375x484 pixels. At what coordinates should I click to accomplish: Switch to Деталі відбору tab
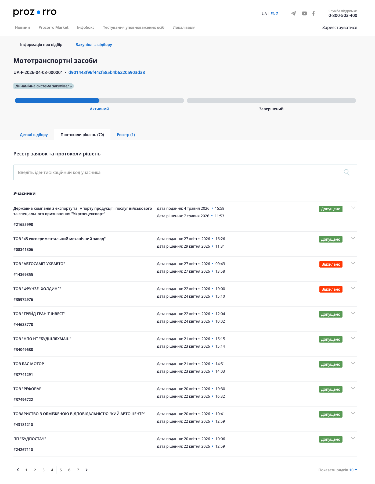pos(34,135)
